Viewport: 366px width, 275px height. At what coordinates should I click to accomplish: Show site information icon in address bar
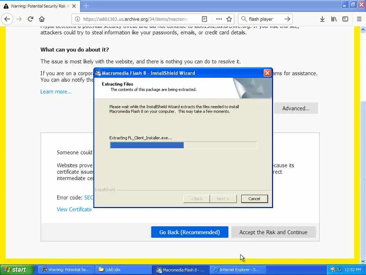click(78, 19)
